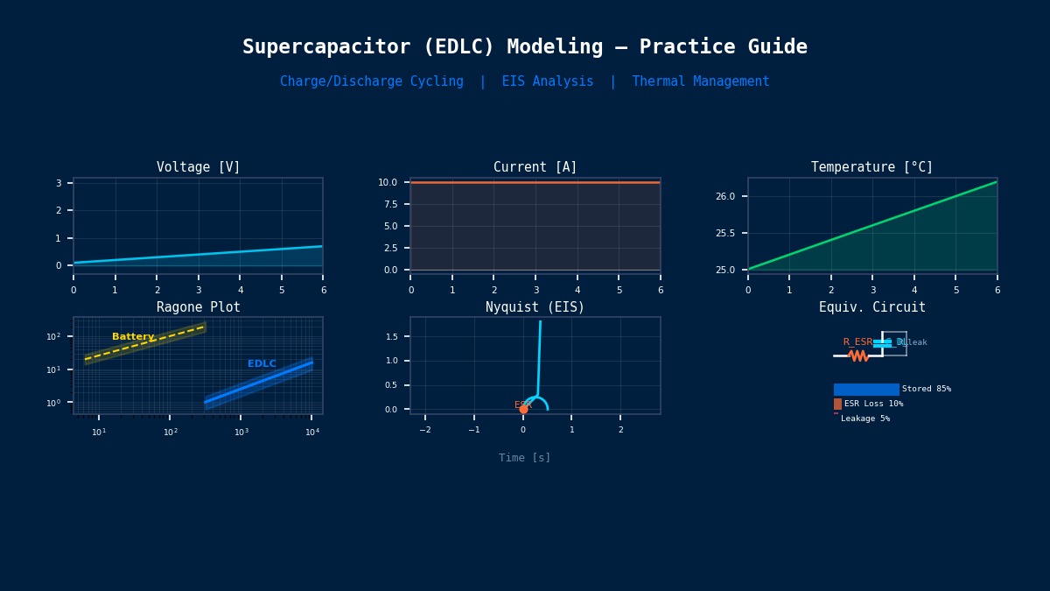Click the Temperature [°C] chart title
Screen dimensions: 1050x591
[872, 167]
